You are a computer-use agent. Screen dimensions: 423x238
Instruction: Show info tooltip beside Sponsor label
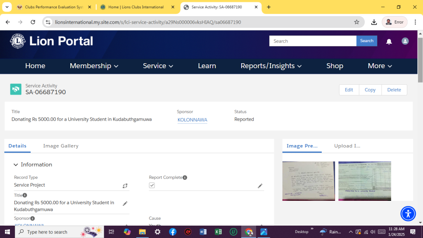click(x=32, y=218)
